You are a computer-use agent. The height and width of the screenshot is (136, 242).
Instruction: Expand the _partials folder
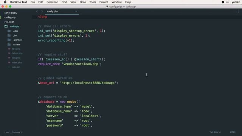click(x=18, y=40)
